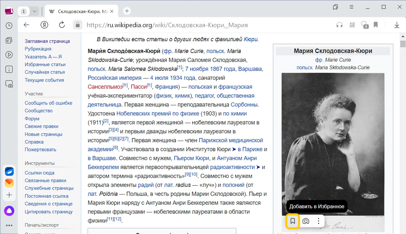This screenshot has height=234, width=406.
Task: Open the sidebar three-dots more menu
Action: tap(9, 225)
